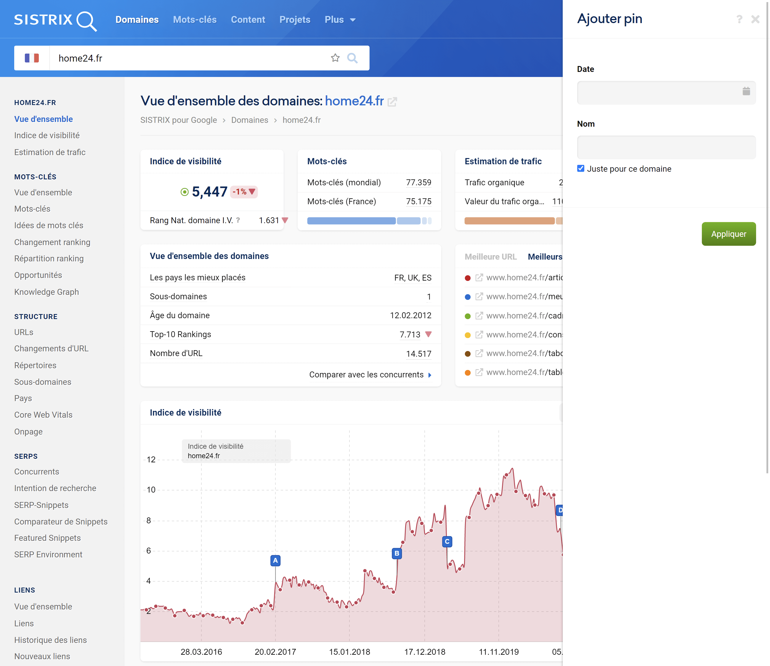The image size is (770, 666).
Task: Open external link for www.home24.fr/tabl URL
Action: [x=479, y=372]
